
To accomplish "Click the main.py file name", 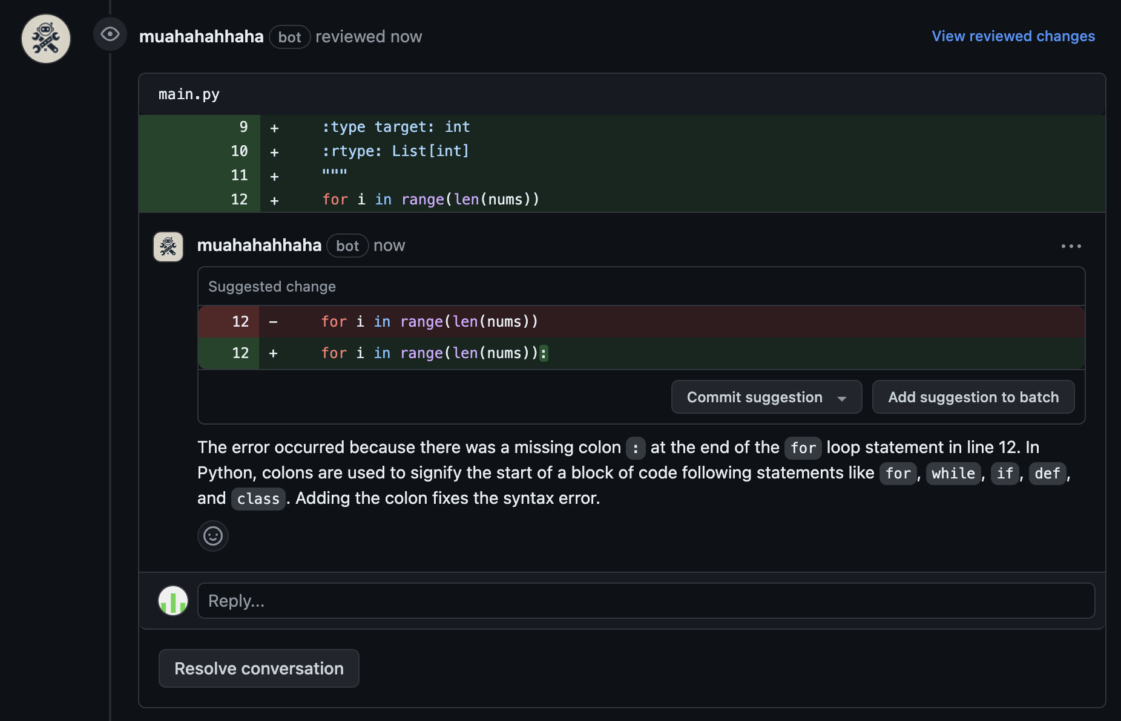I will pos(189,94).
